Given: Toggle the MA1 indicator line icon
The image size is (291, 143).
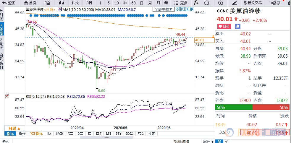Looking at the screenshot, I should click(x=60, y=9).
